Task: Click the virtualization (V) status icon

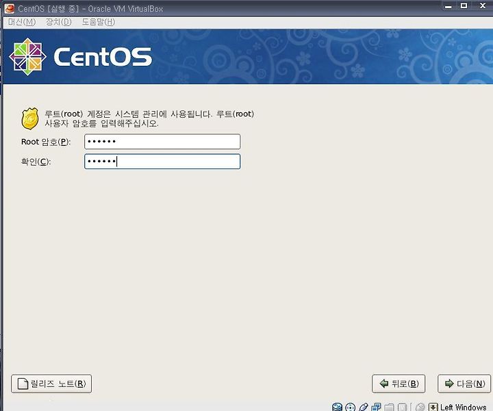Action: point(402,407)
